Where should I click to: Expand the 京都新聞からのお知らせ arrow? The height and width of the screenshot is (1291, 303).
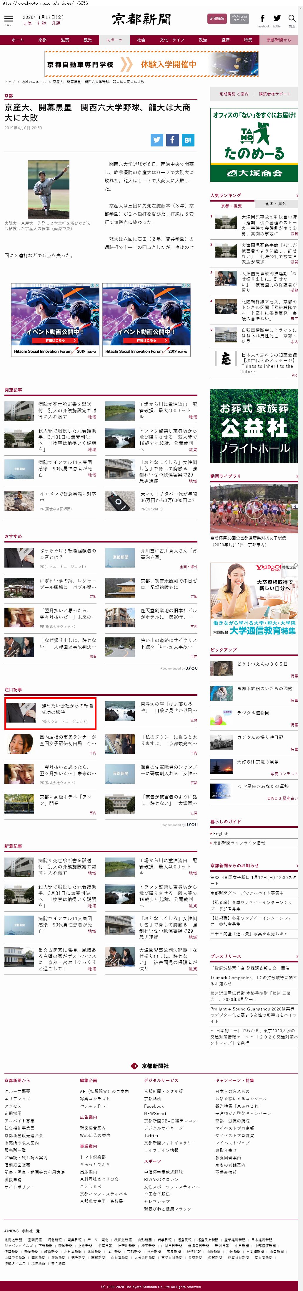(297, 865)
